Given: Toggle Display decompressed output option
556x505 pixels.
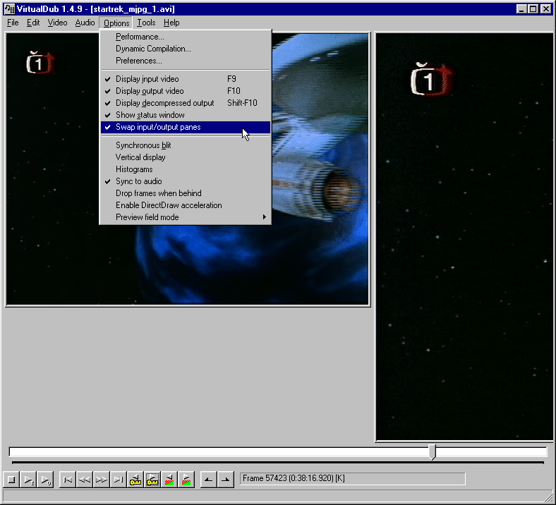Looking at the screenshot, I should tap(186, 103).
